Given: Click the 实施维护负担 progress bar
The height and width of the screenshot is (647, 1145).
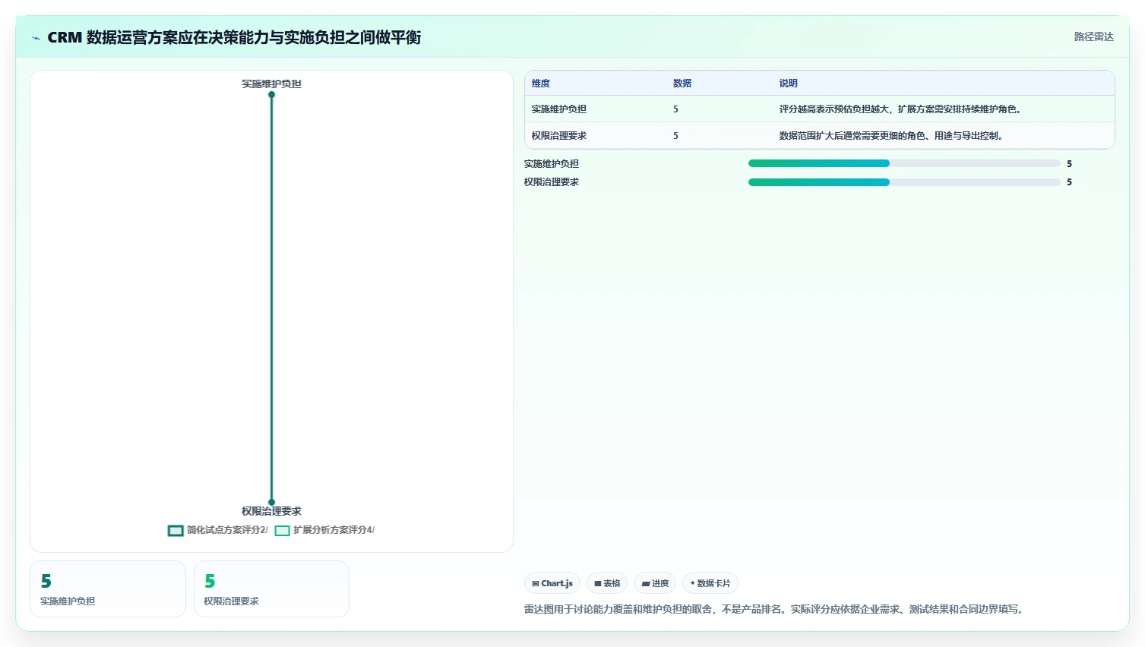Looking at the screenshot, I should pos(904,163).
